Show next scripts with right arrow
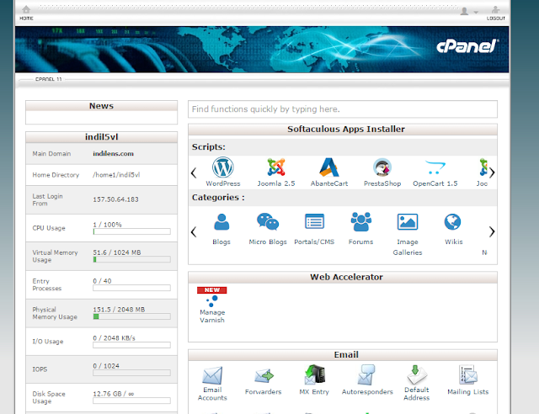The height and width of the screenshot is (414, 539). (492, 172)
